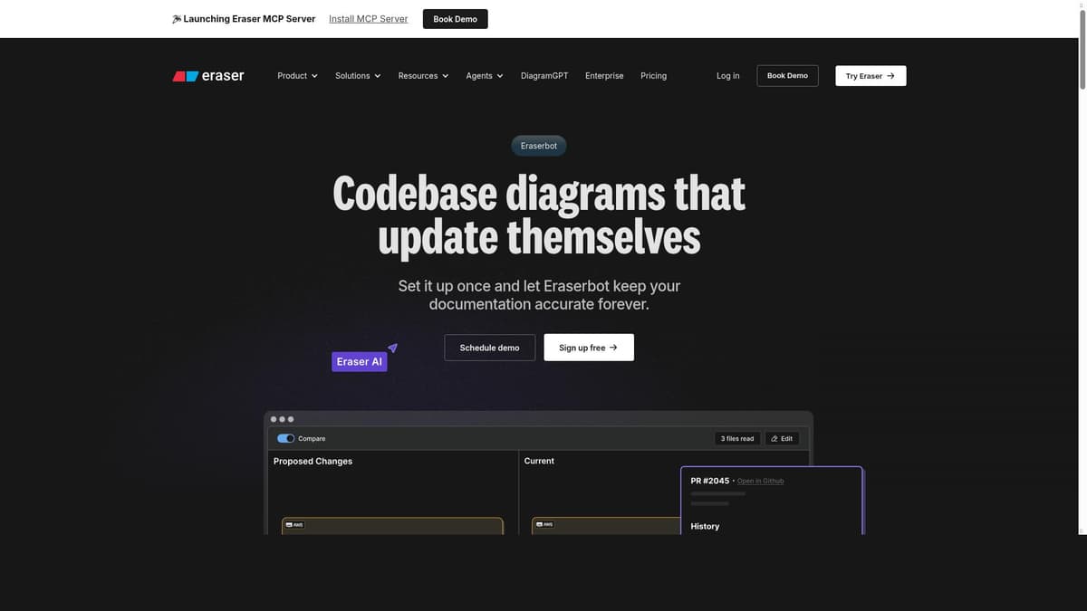The height and width of the screenshot is (611, 1087).
Task: Click the Install MCP Server link
Action: tap(368, 18)
